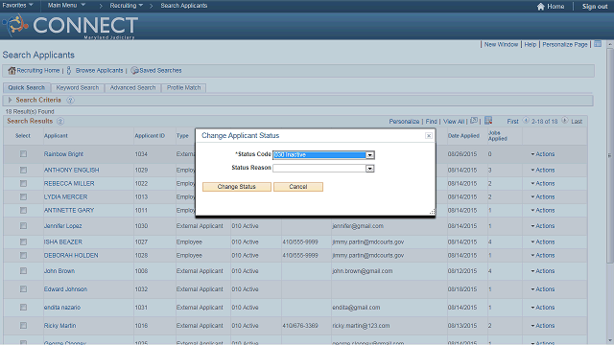The width and height of the screenshot is (614, 345).
Task: Select checkbox for Jennifer Lopez
Action: [x=23, y=226]
